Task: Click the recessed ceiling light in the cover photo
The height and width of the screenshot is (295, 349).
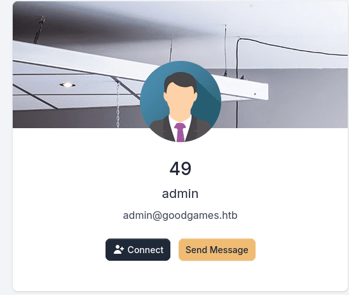Action: click(x=67, y=85)
